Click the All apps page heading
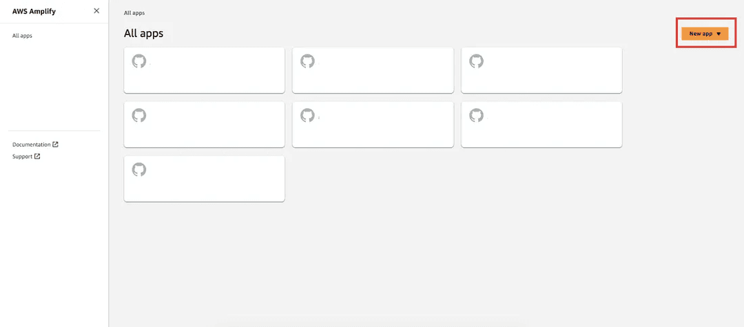744x327 pixels. (x=143, y=33)
